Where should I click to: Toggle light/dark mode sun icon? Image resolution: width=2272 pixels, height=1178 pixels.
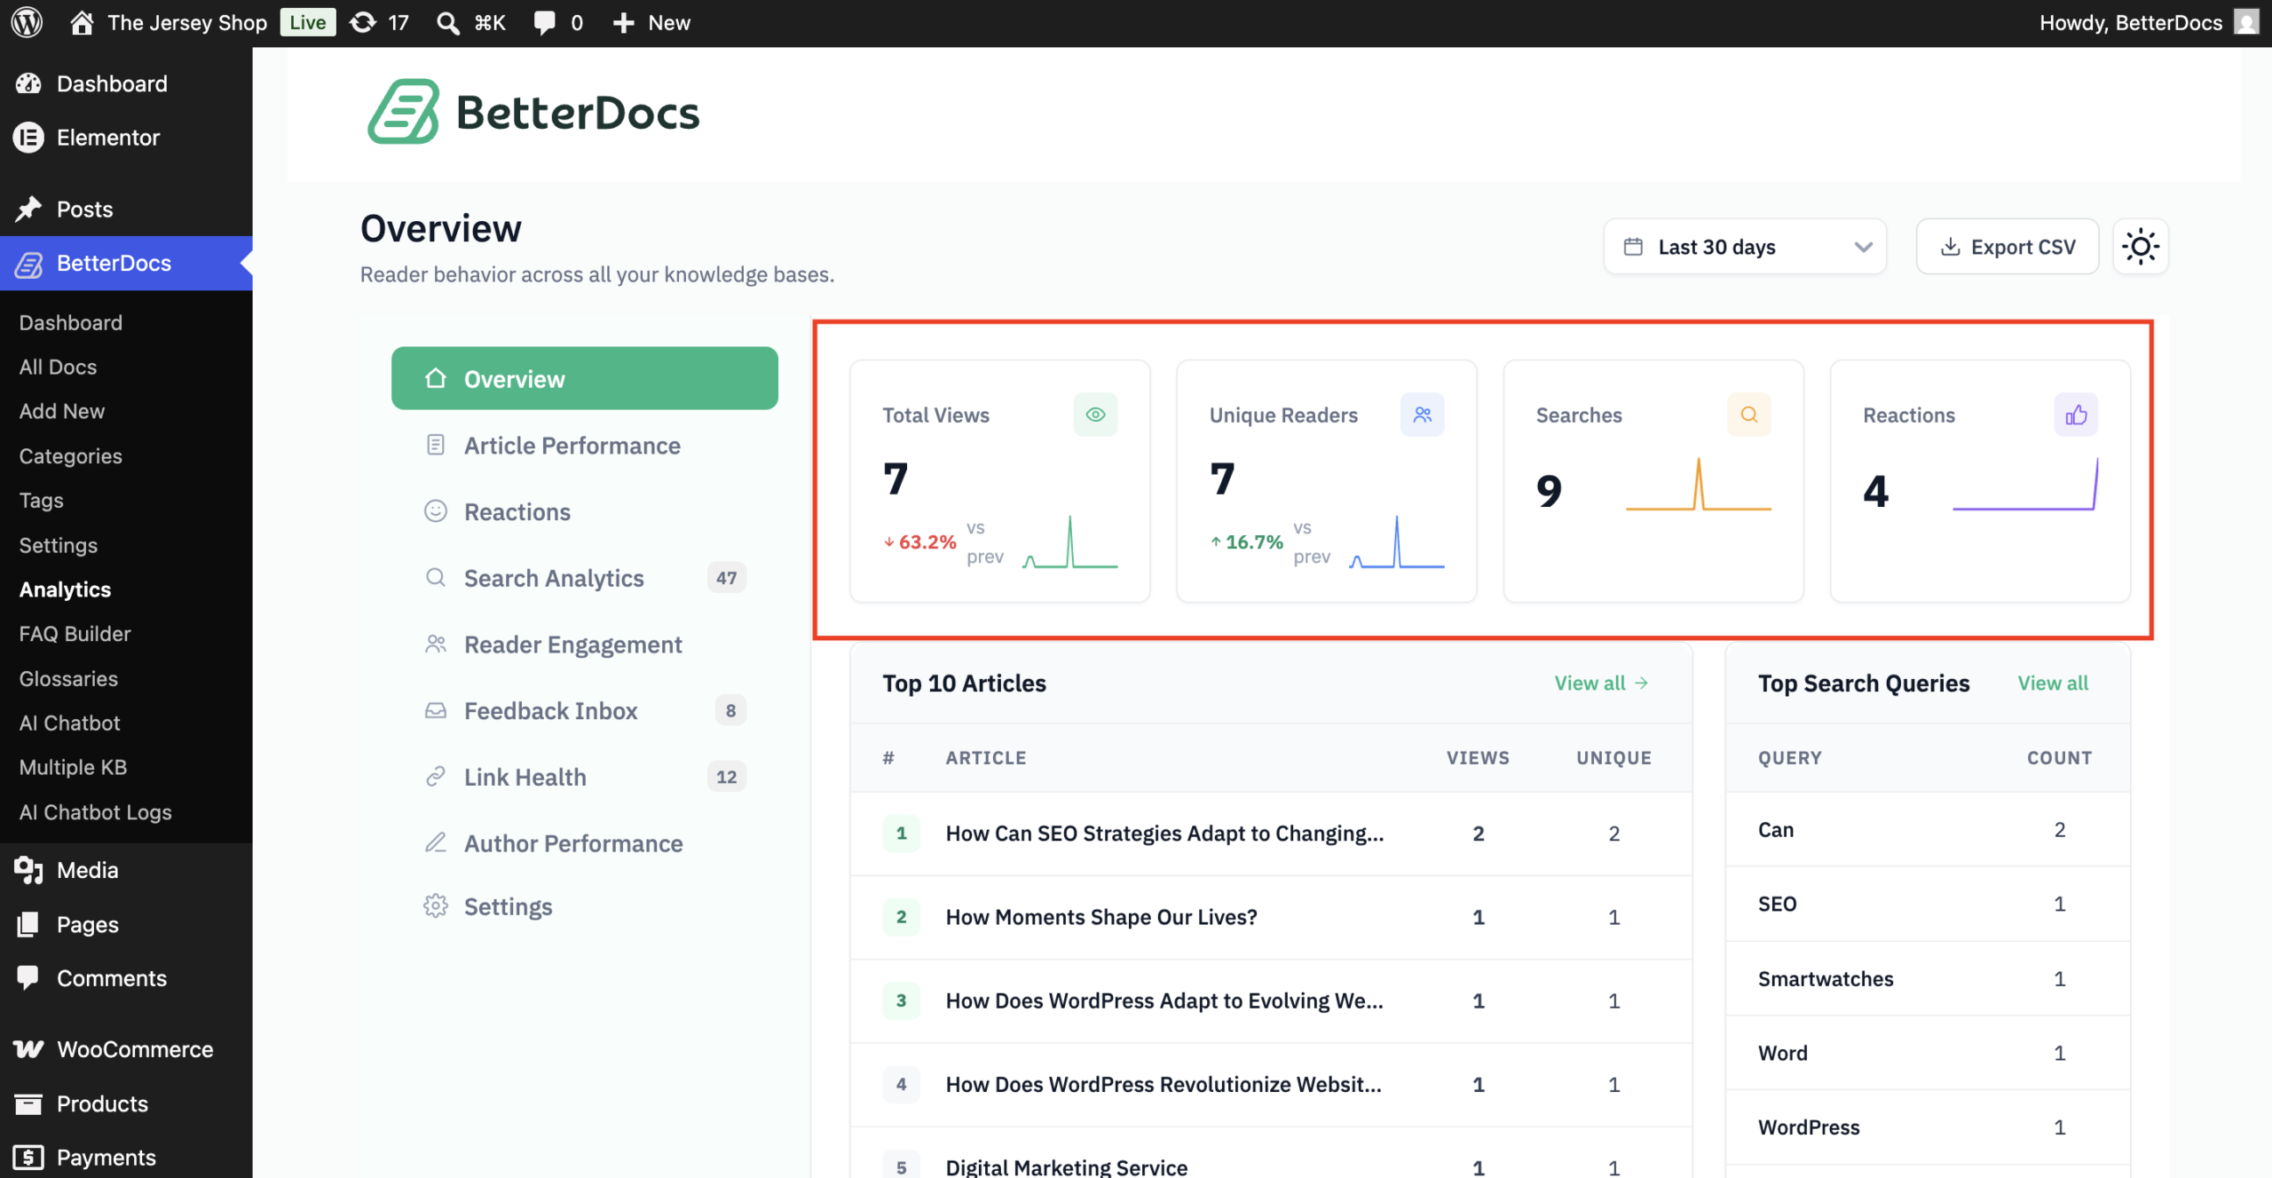coord(2141,247)
